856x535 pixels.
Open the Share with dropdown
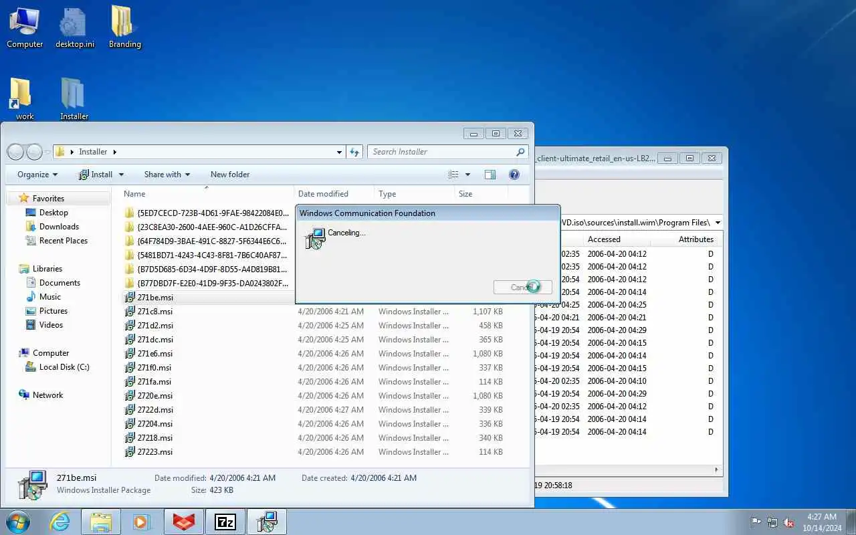pyautogui.click(x=167, y=175)
